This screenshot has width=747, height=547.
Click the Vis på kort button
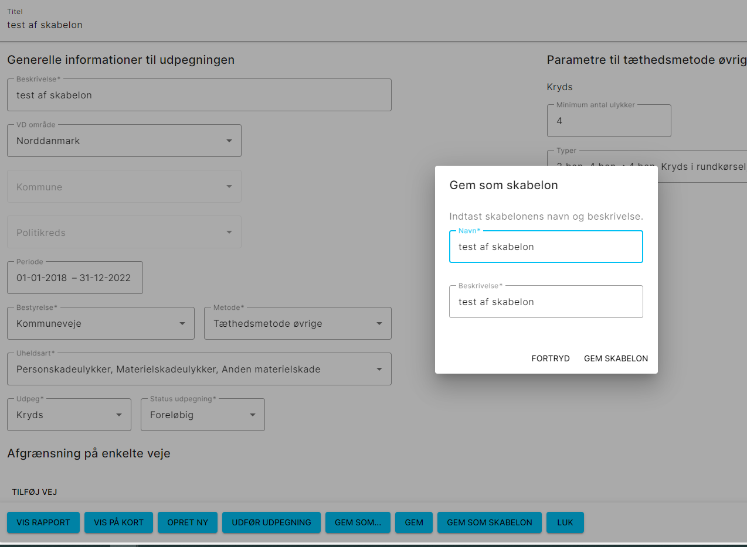point(118,522)
